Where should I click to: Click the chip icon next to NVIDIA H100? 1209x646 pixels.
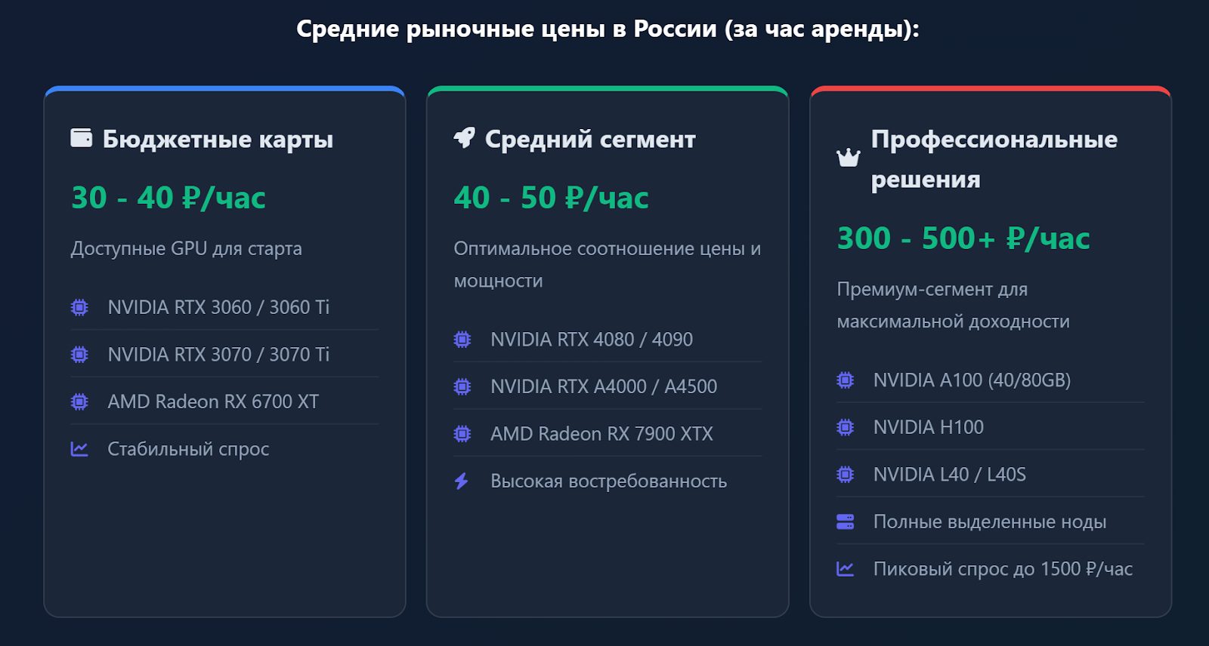click(x=845, y=427)
